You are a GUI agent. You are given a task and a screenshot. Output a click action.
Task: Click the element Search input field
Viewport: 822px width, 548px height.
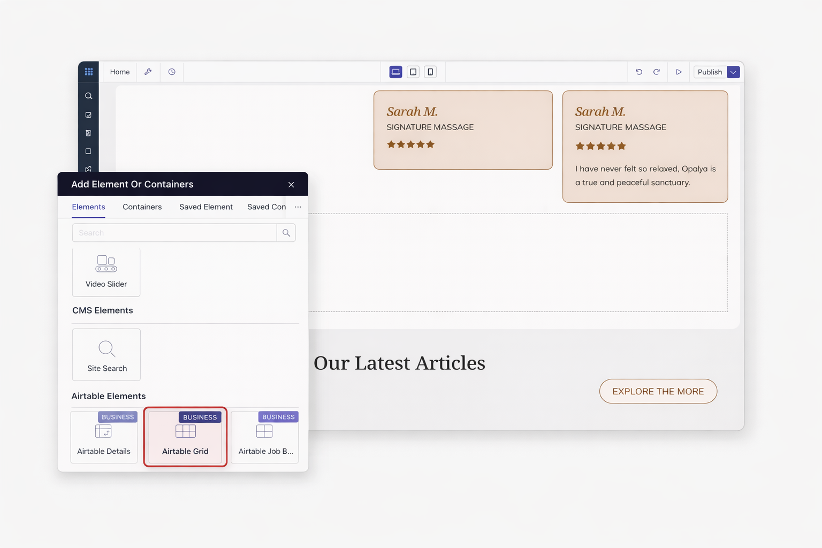pos(174,233)
